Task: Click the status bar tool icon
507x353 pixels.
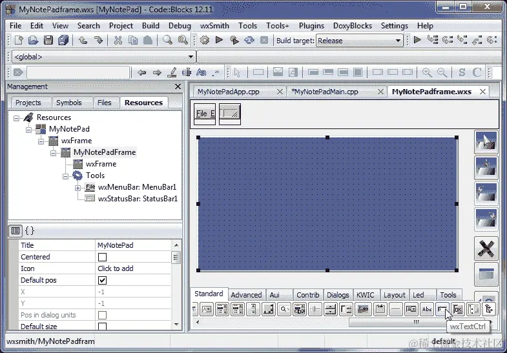Action: [x=230, y=114]
